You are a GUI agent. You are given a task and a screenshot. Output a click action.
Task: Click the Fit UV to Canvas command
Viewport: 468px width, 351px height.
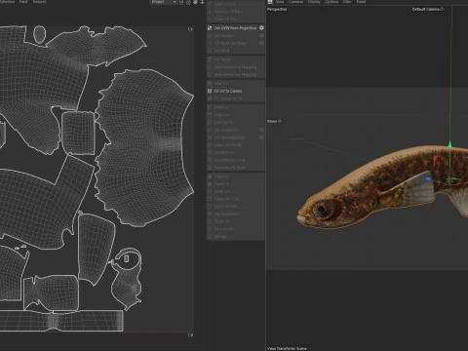(228, 91)
